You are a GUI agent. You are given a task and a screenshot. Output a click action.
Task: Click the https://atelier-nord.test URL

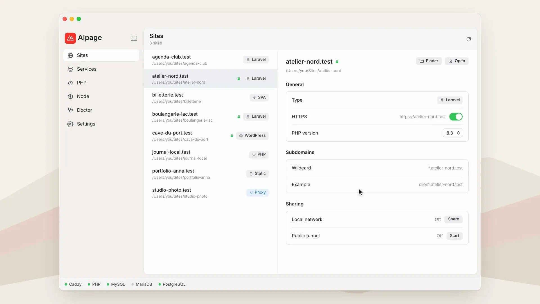pyautogui.click(x=422, y=117)
